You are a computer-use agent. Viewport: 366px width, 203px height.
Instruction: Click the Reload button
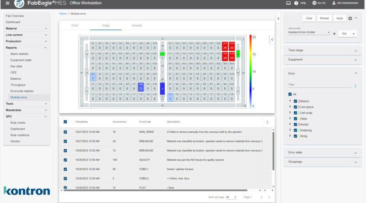(x=324, y=18)
